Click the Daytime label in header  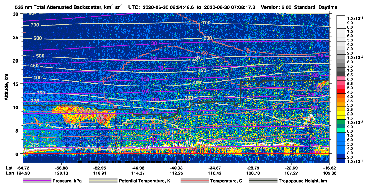(x=328, y=7)
